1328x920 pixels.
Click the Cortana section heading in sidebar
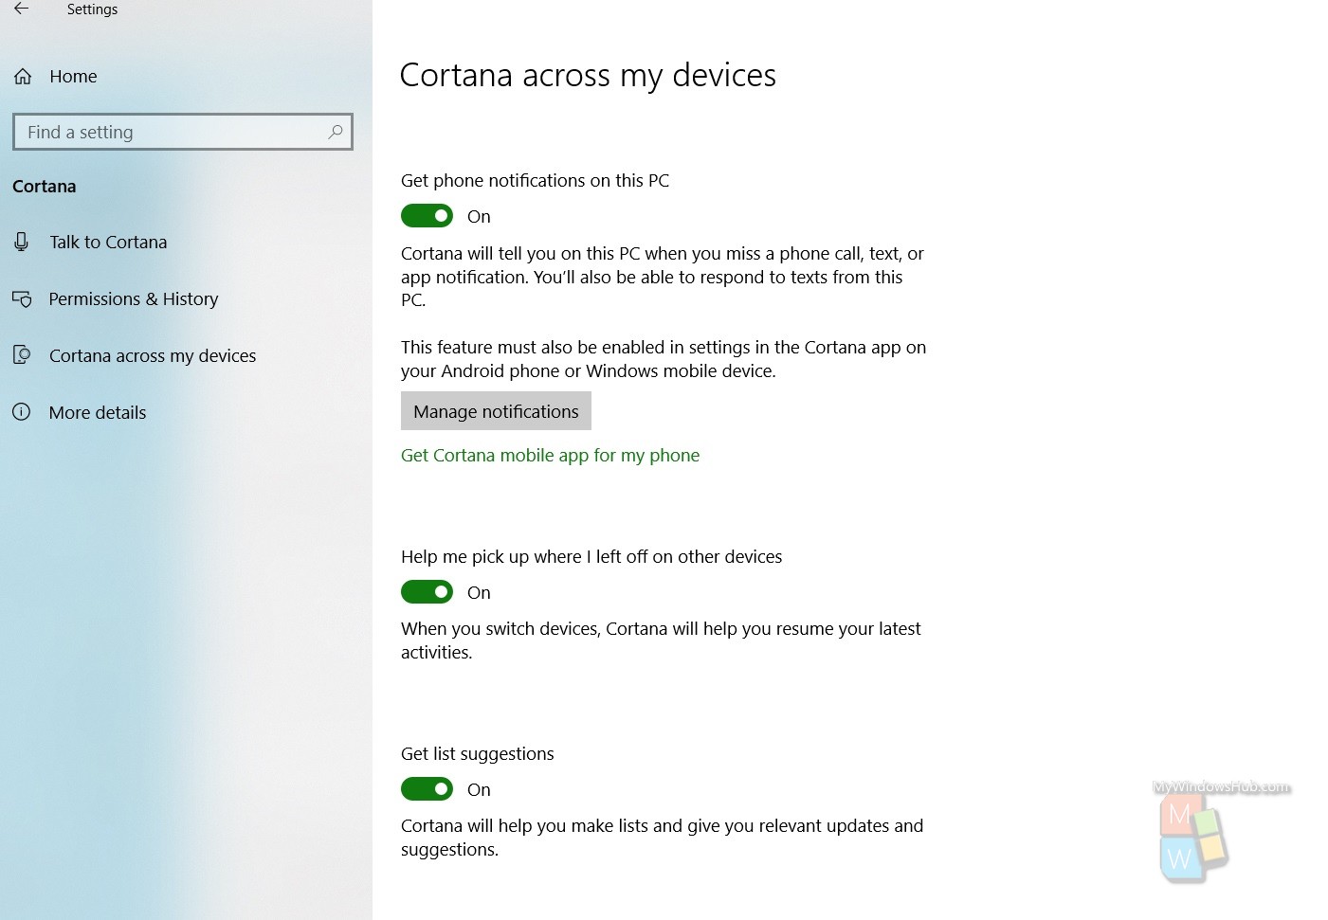(45, 187)
